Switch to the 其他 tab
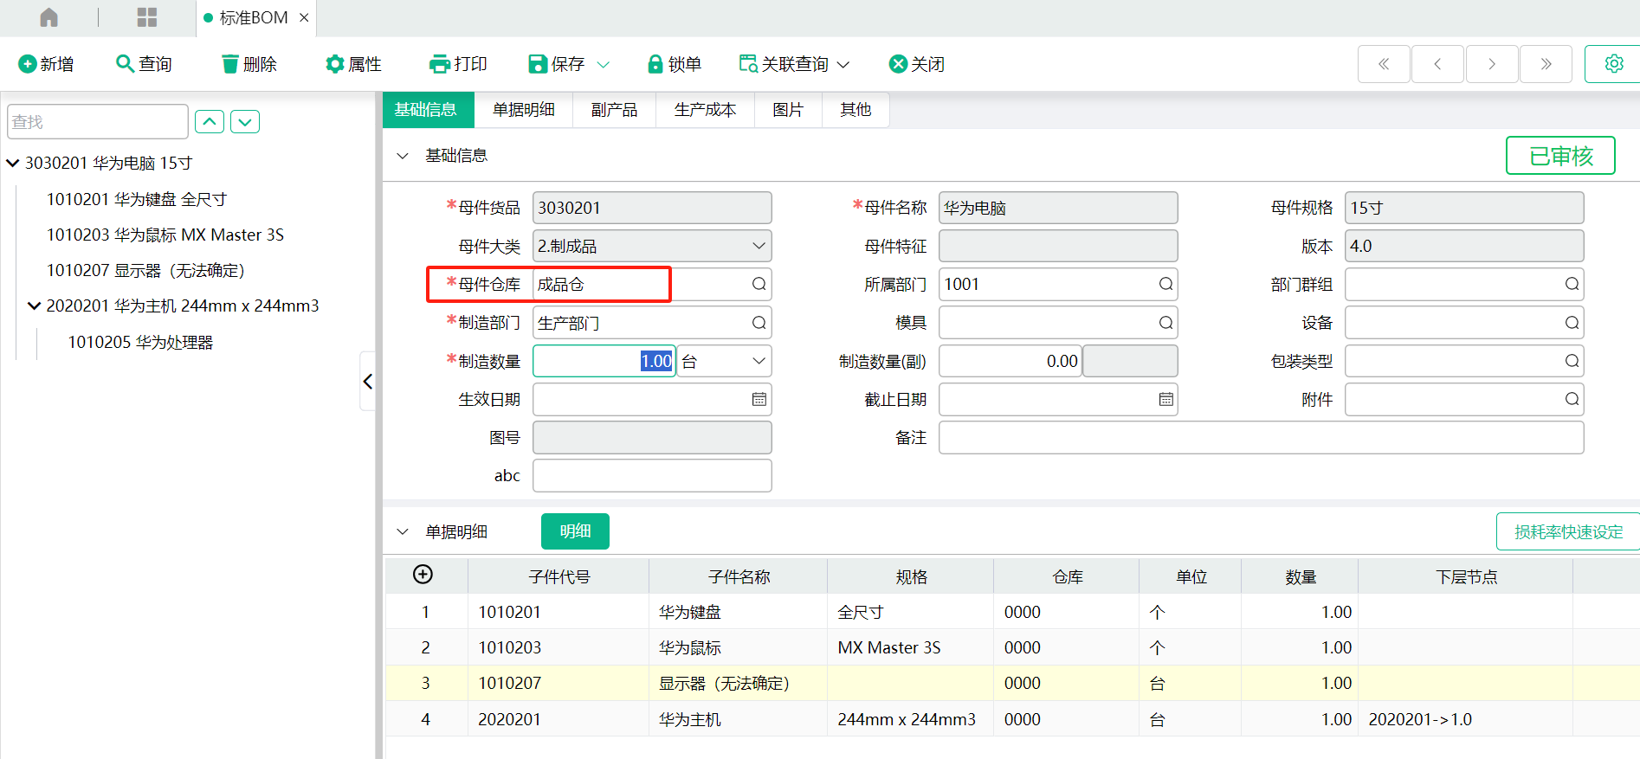Viewport: 1640px width, 759px height. (856, 110)
